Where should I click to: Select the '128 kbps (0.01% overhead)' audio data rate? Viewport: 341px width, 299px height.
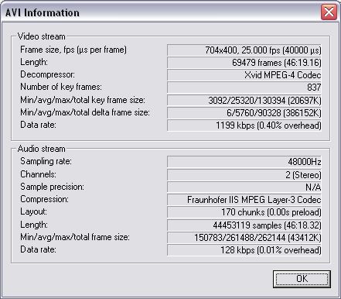pyautogui.click(x=244, y=250)
